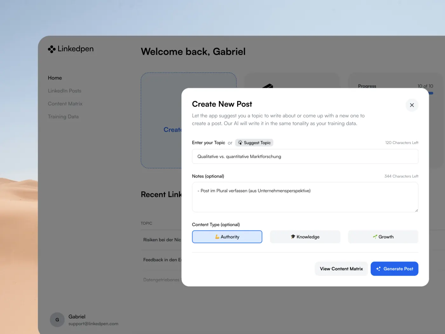Viewport: 445px width, 334px height.
Task: Click the Progress bar on the card
Action: 431,93
